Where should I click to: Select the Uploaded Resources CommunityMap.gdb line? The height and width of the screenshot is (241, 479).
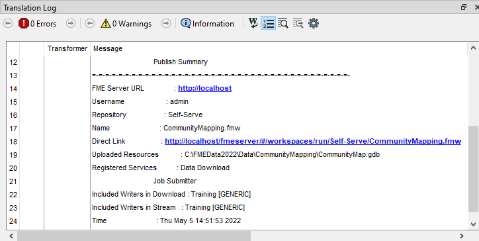(236, 155)
